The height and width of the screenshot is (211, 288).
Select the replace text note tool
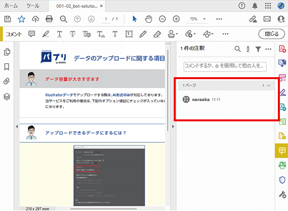[87, 34]
